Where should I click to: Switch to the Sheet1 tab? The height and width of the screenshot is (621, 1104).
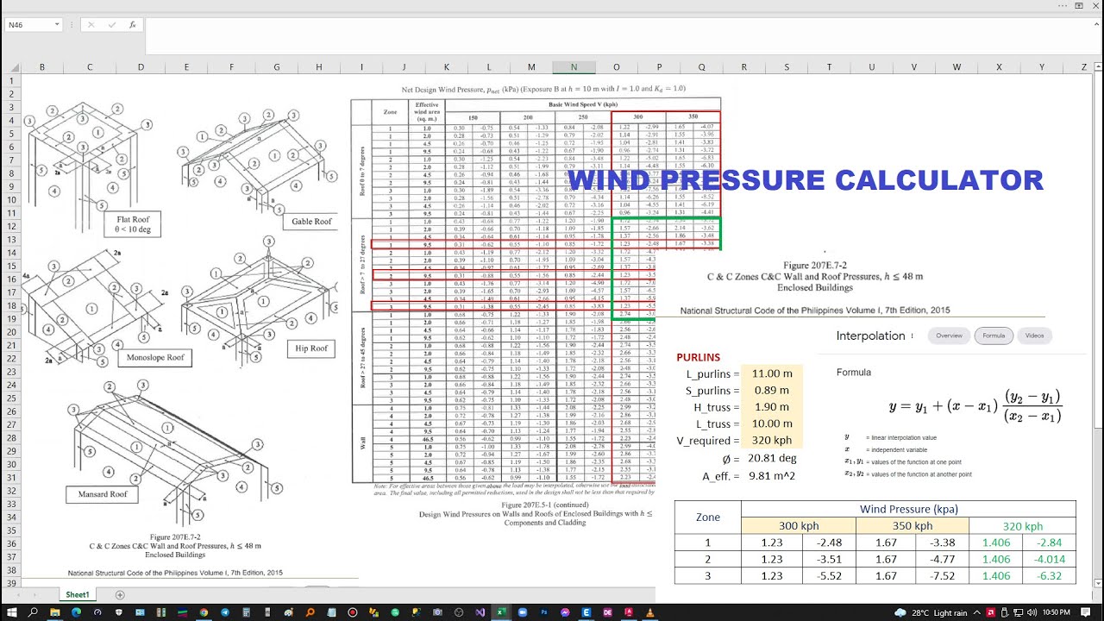pyautogui.click(x=78, y=595)
